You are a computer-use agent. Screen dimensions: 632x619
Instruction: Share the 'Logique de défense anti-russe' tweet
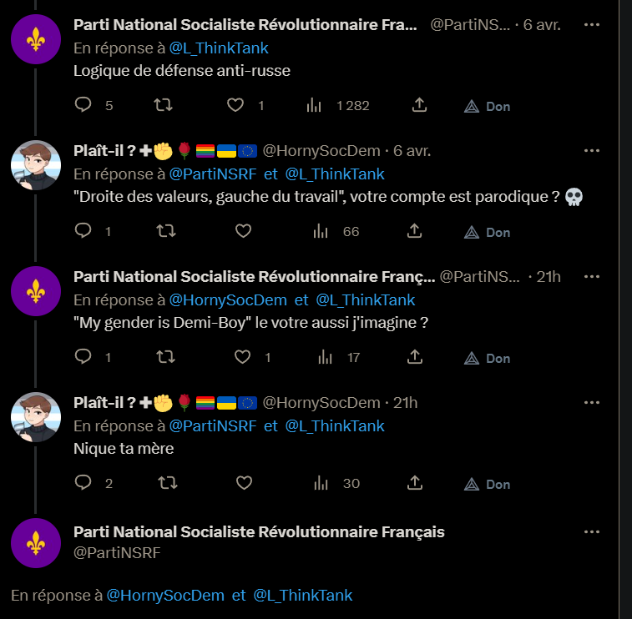point(419,105)
